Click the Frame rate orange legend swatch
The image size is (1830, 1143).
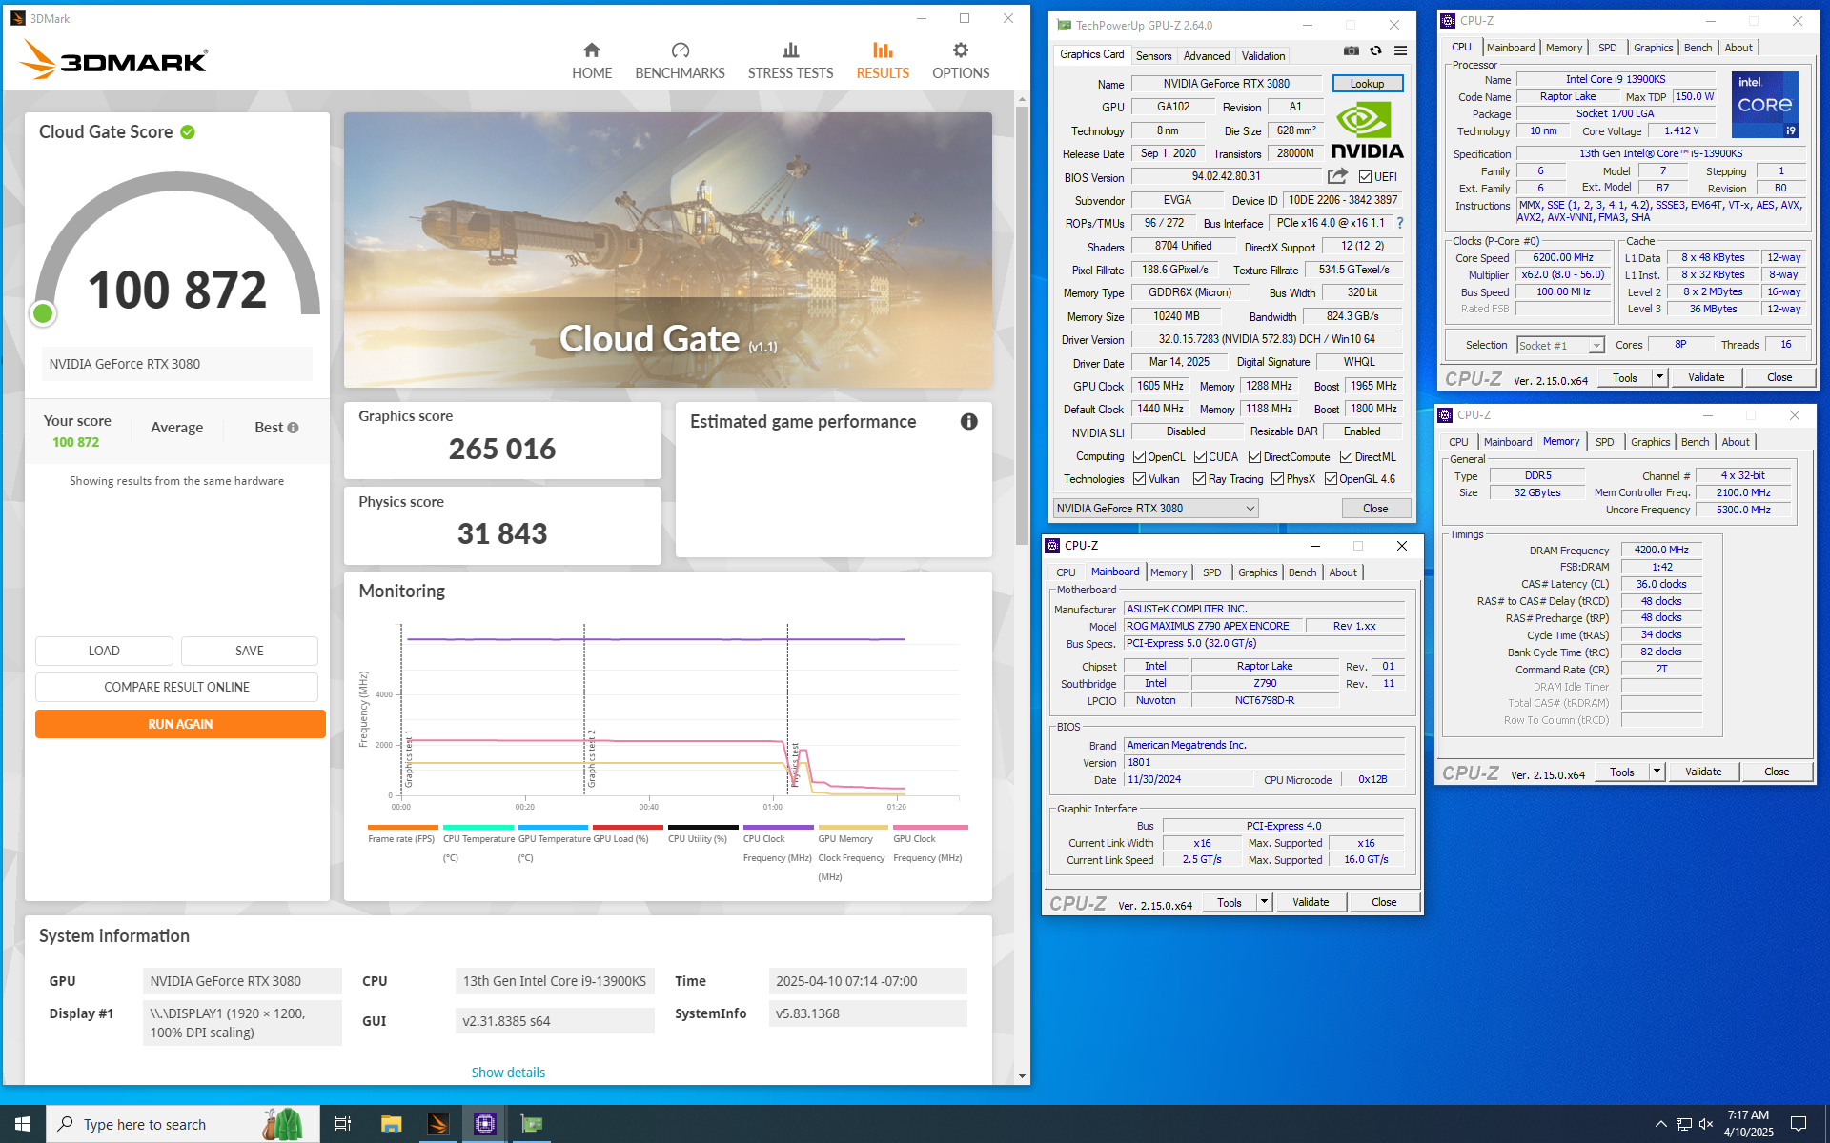tap(402, 827)
